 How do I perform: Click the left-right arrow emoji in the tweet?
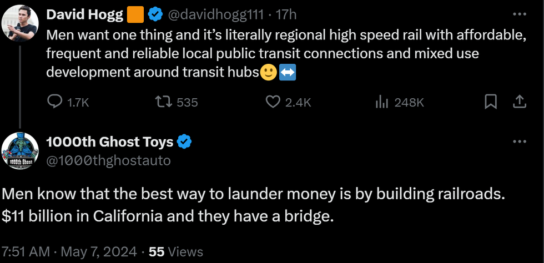(286, 73)
